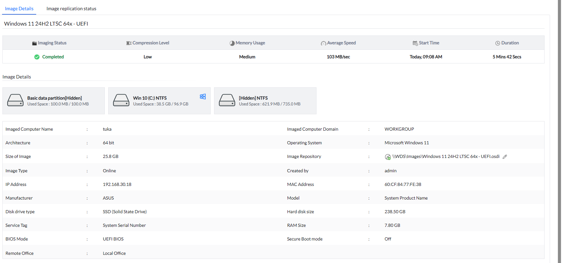Viewport: 562px width, 263px height.
Task: Click the Start Time calendar icon
Action: 415,43
